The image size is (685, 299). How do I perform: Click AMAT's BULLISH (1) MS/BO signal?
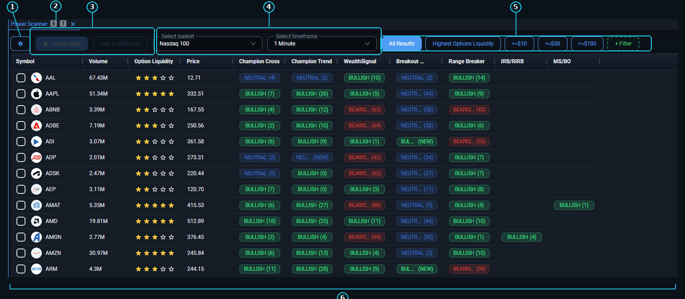tap(574, 205)
